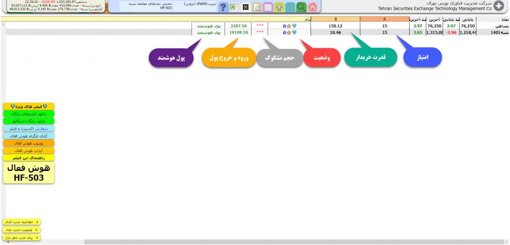Click the *** marker in the پشاهن row
Viewport: 510px width, 245px height.
point(260,26)
